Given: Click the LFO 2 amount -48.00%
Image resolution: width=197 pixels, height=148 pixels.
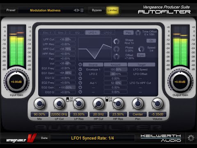Looking at the screenshot, I should (116, 74).
